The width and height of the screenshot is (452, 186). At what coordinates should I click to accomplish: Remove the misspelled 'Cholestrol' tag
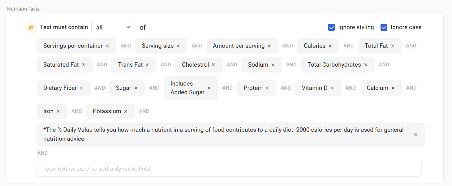[213, 65]
